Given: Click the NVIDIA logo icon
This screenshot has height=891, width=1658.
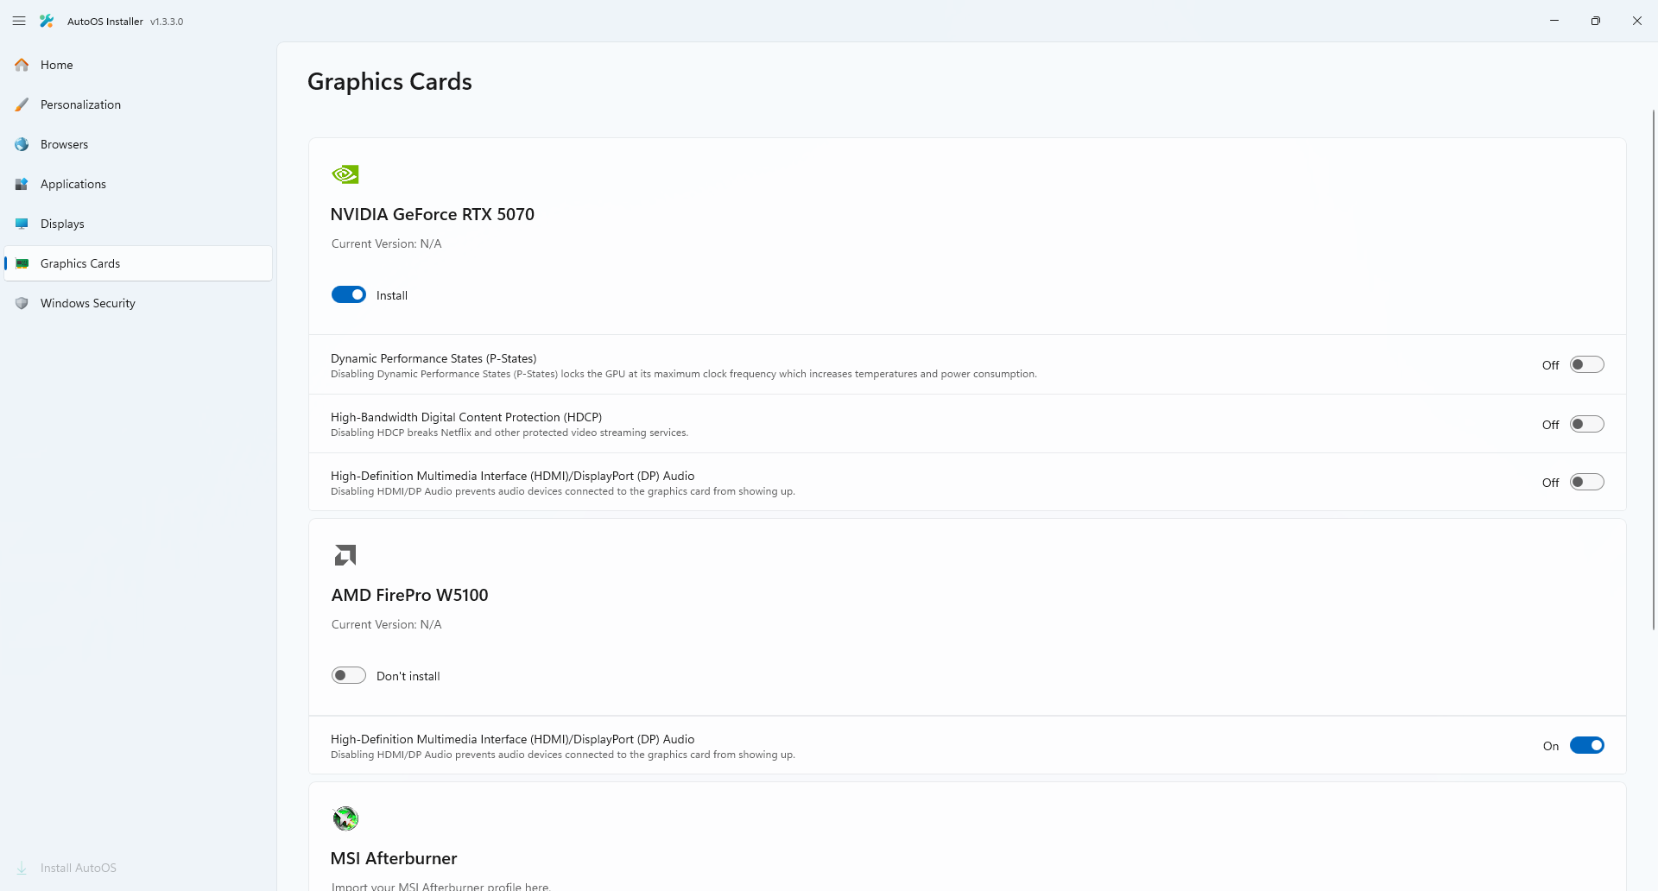Looking at the screenshot, I should pos(345,174).
